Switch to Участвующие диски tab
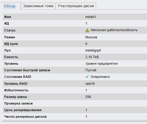This screenshot has width=147, height=124. [76, 6]
